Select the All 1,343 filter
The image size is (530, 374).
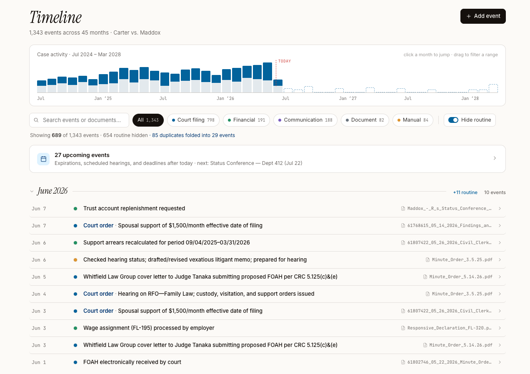click(148, 120)
